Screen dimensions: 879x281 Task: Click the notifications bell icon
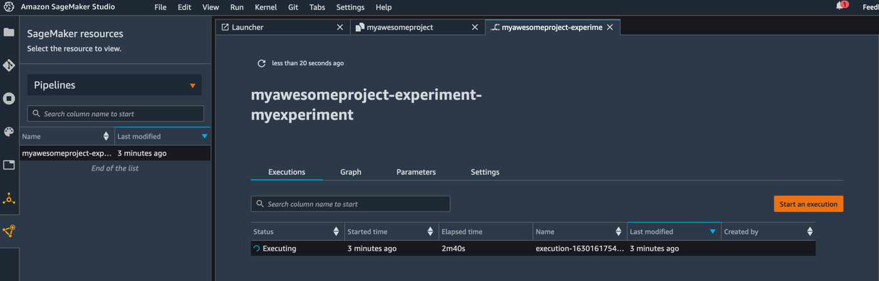tap(841, 6)
